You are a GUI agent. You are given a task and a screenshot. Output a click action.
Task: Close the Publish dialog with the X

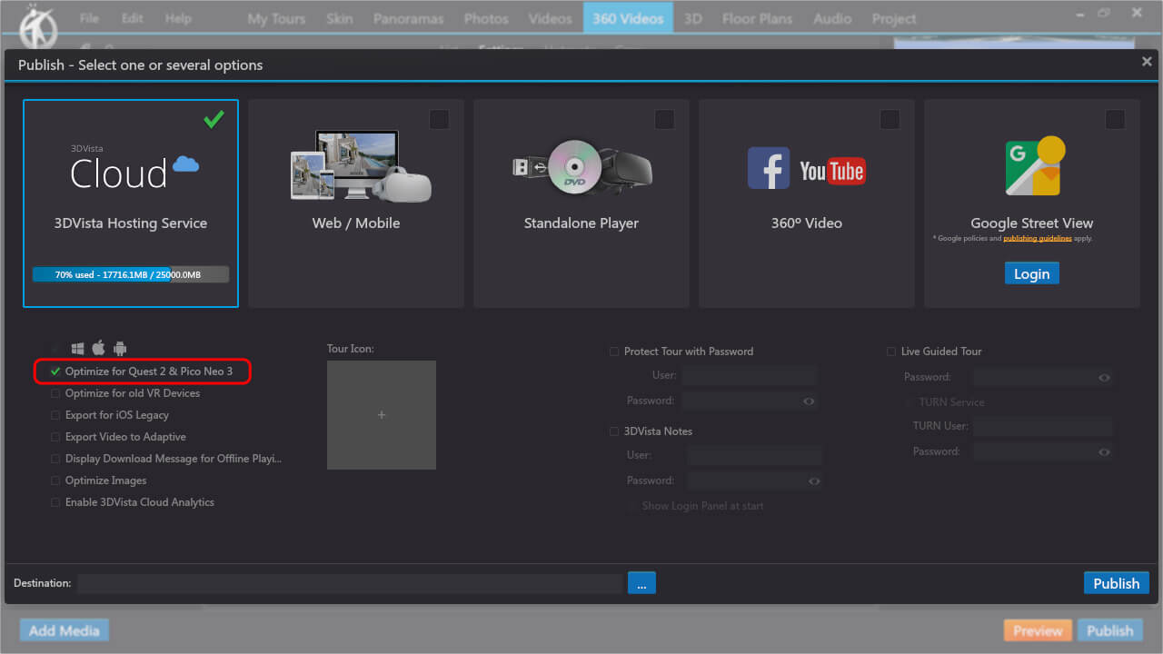[x=1147, y=62]
